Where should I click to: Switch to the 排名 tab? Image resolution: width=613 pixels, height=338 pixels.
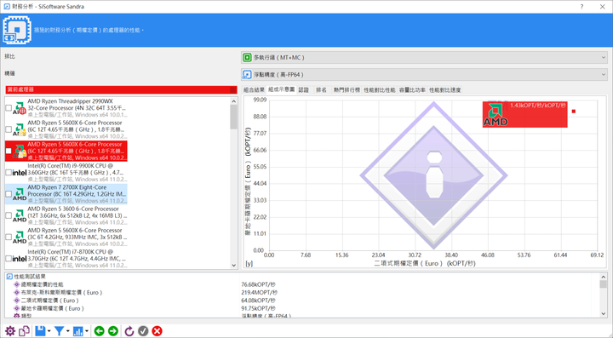(321, 90)
